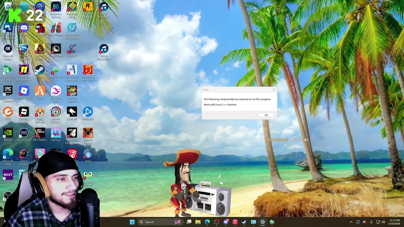Select the ARC Raiders desktop icon
Image resolution: width=404 pixels, height=227 pixels.
[x=40, y=135]
